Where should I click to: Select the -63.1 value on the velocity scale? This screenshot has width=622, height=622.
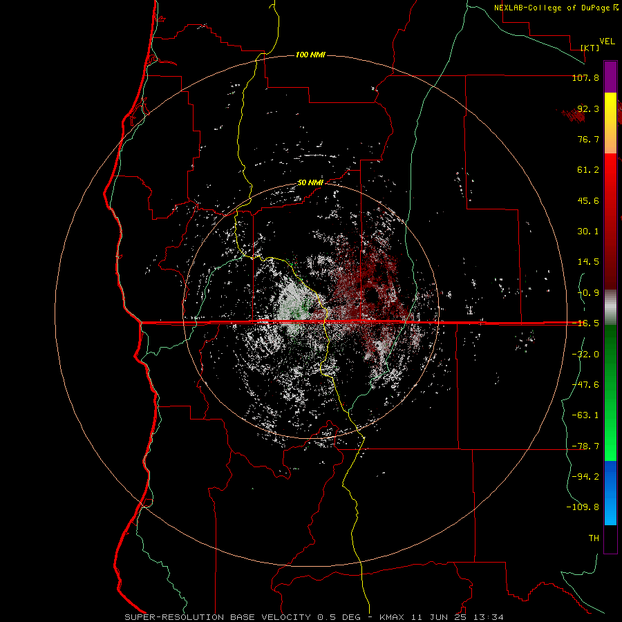(585, 415)
